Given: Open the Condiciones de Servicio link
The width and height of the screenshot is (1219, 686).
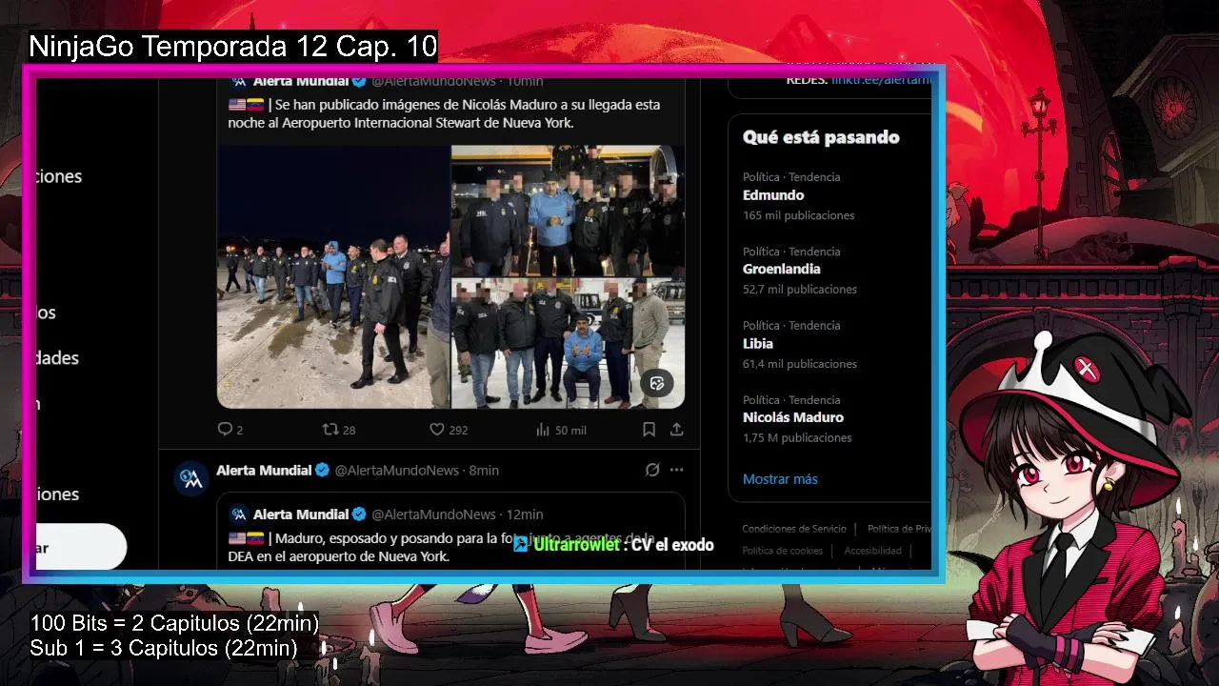Looking at the screenshot, I should pos(794,529).
